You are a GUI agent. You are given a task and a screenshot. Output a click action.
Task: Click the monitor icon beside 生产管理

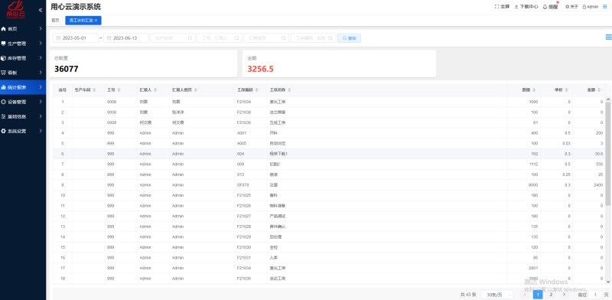pyautogui.click(x=4, y=44)
